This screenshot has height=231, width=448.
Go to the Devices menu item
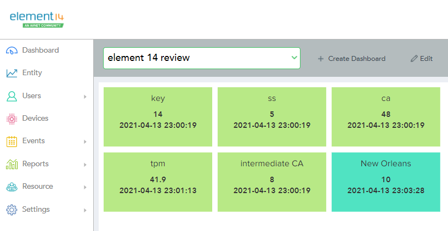(x=35, y=118)
